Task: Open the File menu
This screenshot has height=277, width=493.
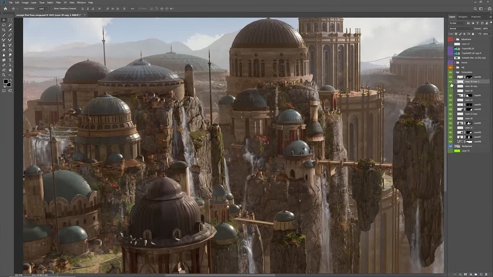Action: pos(11,2)
